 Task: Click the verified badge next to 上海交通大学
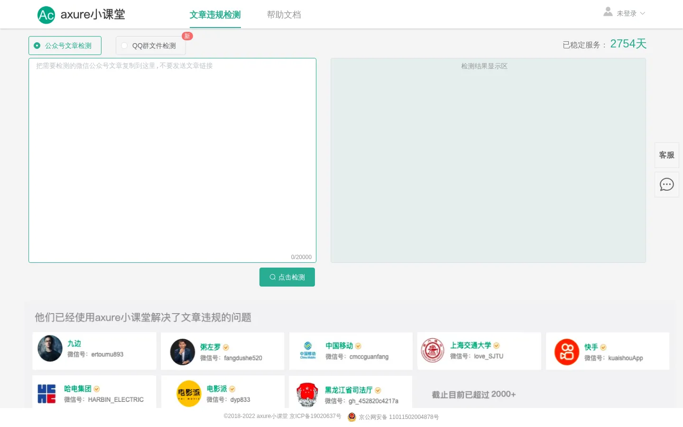496,345
